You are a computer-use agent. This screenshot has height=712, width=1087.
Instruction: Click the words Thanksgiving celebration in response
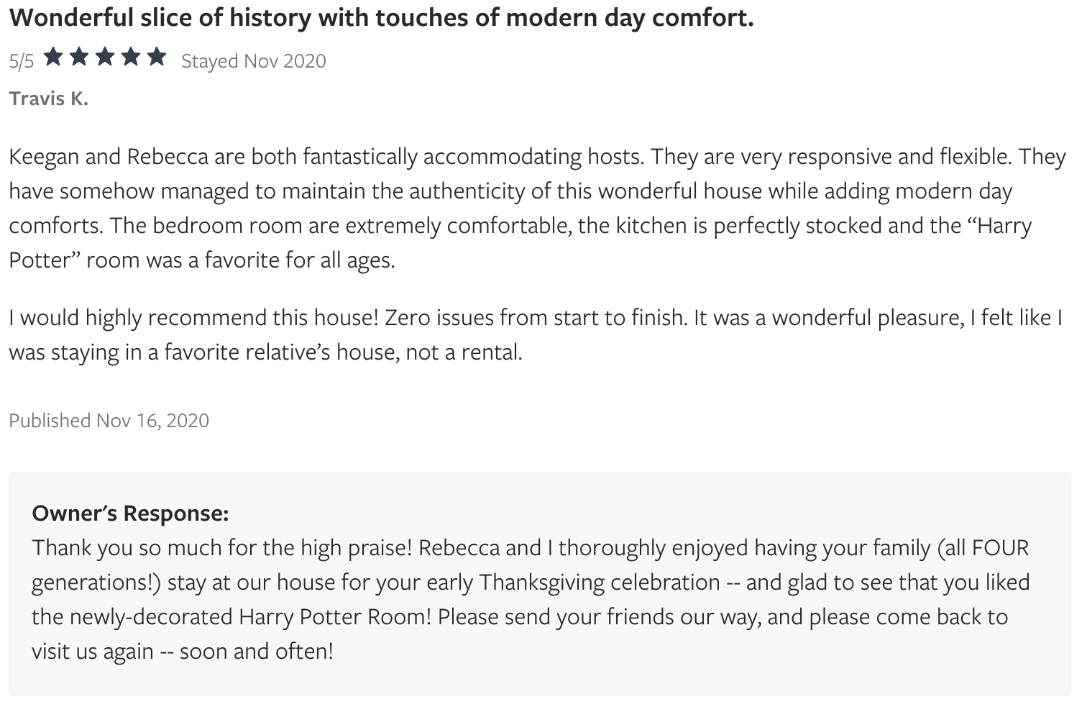(x=600, y=582)
